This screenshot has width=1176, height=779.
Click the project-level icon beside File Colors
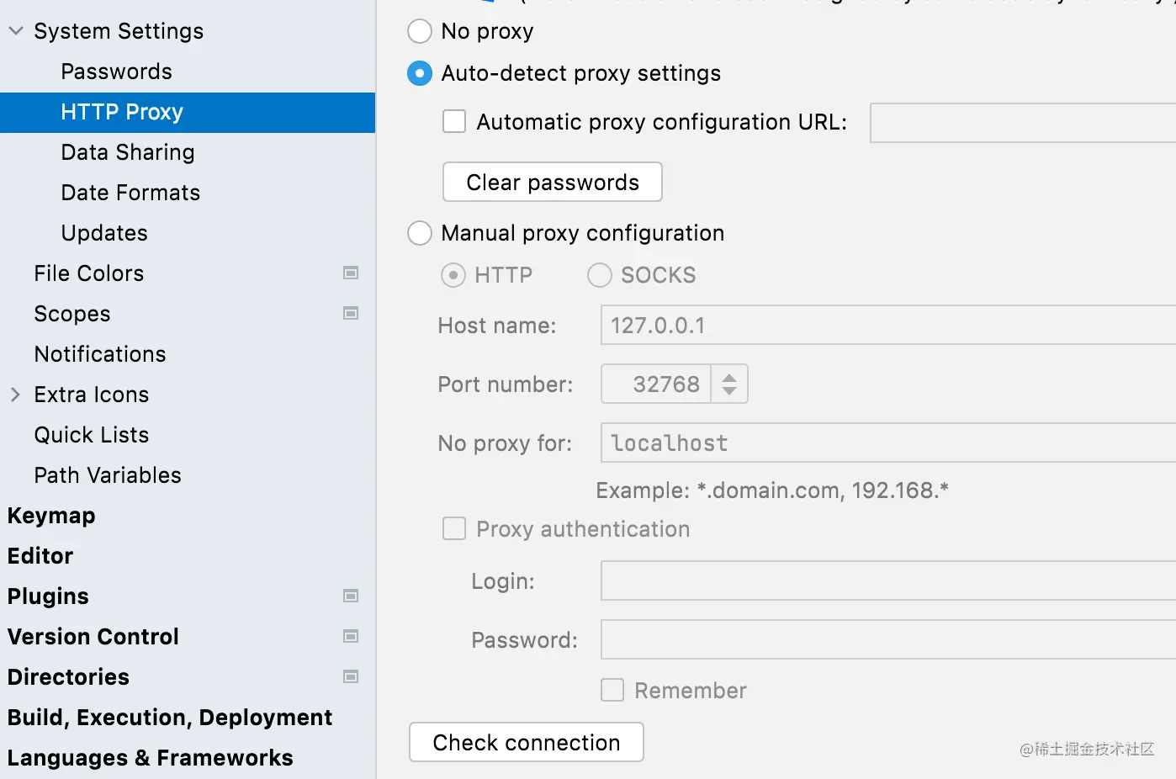(x=351, y=273)
